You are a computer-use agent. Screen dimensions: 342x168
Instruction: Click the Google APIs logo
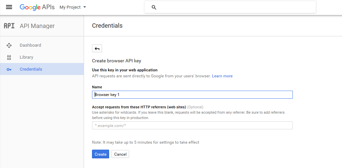[x=37, y=7]
